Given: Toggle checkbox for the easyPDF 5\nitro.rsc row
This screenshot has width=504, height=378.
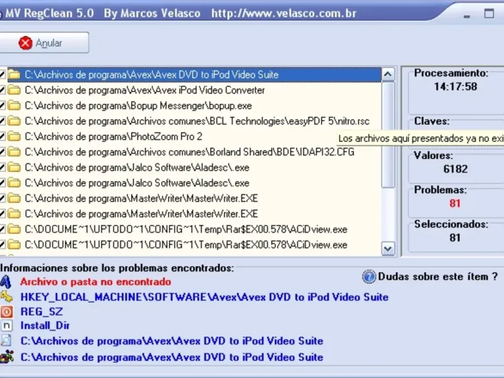Looking at the screenshot, I should click(x=3, y=121).
